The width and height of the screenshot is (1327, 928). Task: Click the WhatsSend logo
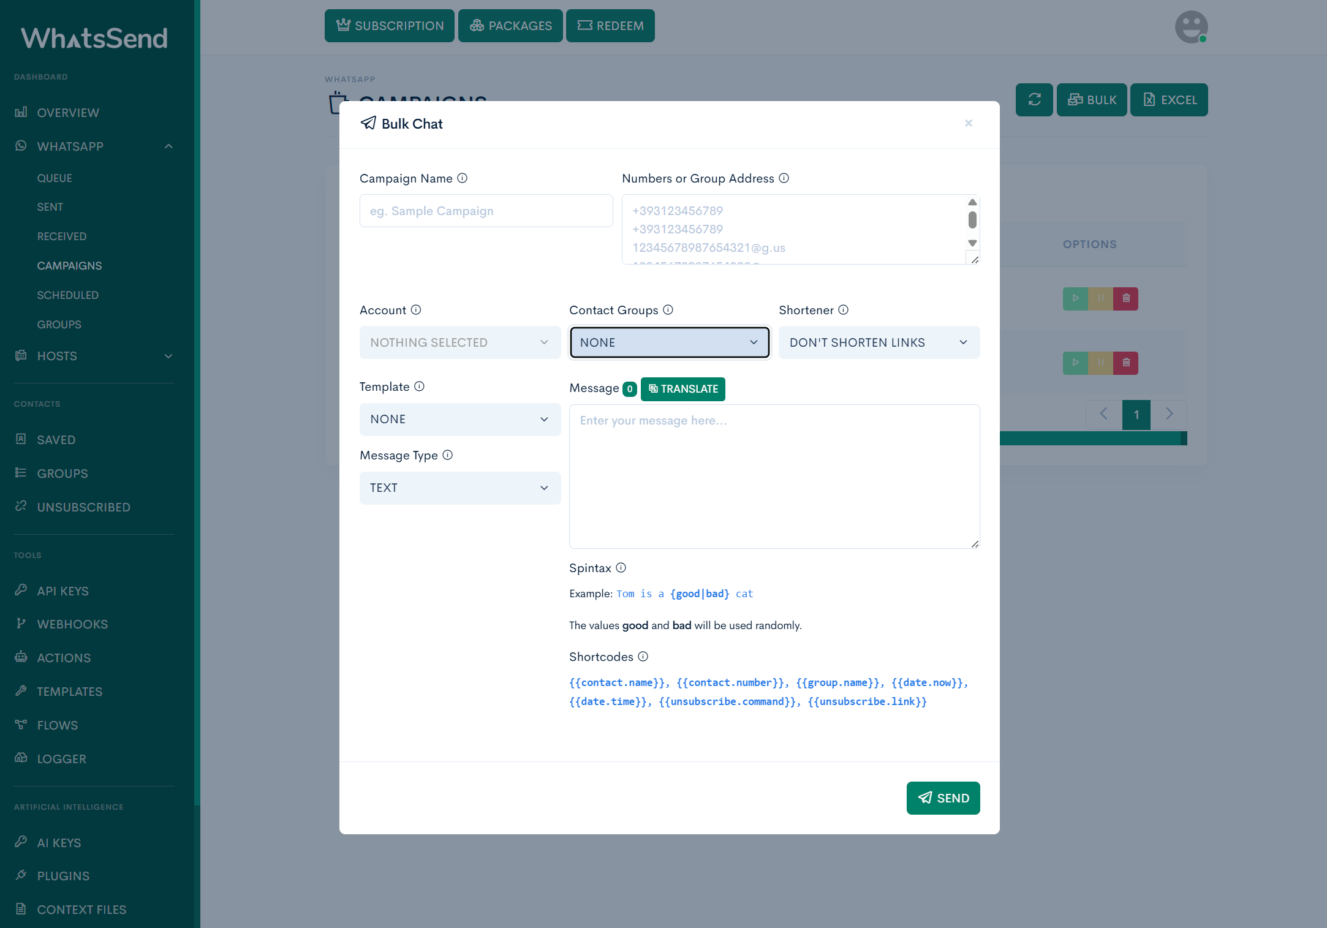click(94, 38)
